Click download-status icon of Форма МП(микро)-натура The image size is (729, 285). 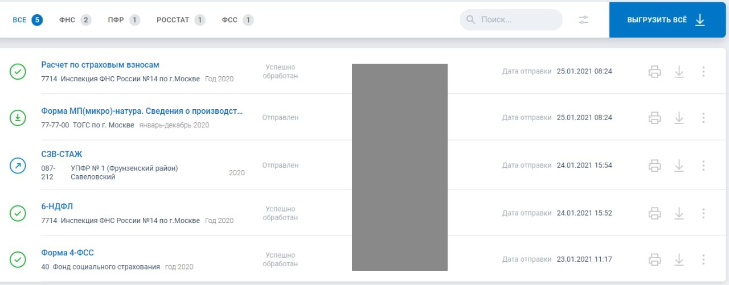click(x=18, y=118)
